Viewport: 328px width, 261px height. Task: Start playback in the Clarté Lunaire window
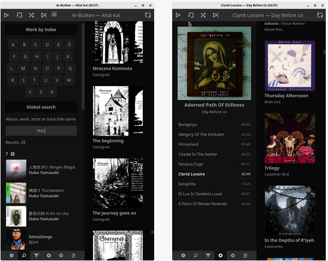coord(178,15)
